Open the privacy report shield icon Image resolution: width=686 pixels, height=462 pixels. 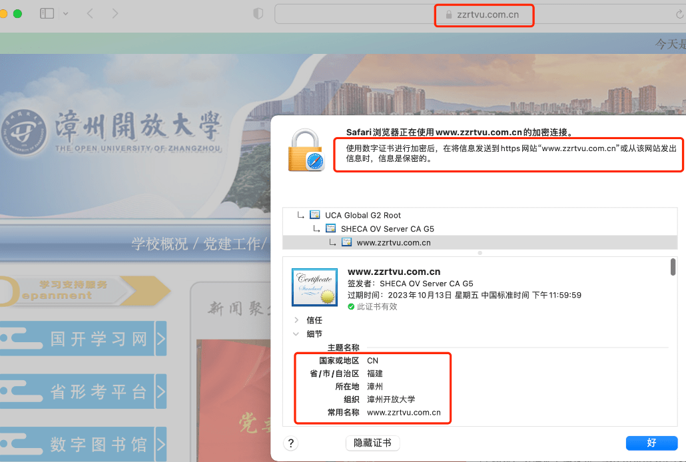pyautogui.click(x=258, y=13)
